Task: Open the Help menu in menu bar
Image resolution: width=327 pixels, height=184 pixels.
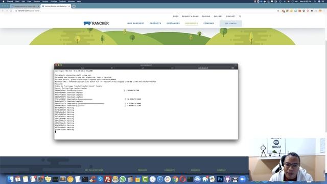Action: pos(79,1)
